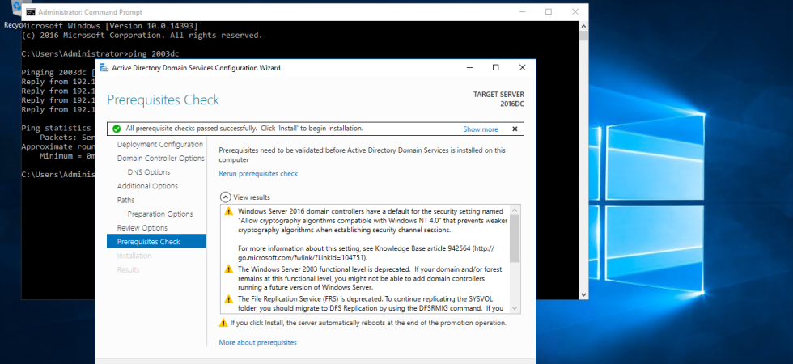Click Command Prompt scrollbar up arrow
This screenshot has height=364, width=793.
(x=583, y=26)
